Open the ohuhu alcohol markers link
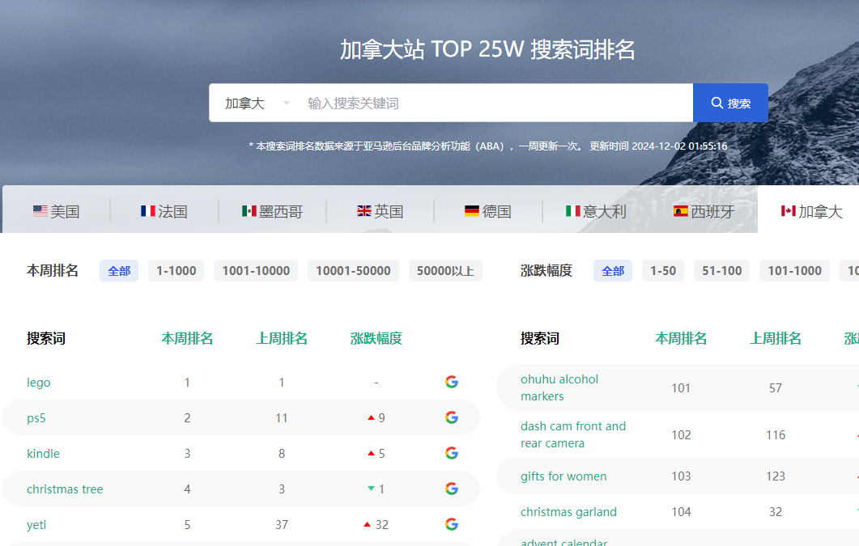The image size is (859, 546). (x=559, y=387)
